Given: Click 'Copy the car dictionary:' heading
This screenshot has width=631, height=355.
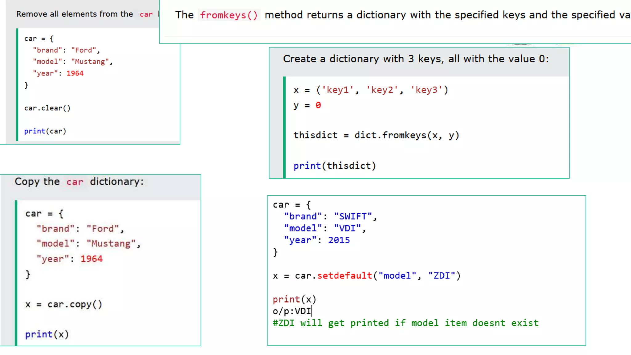Looking at the screenshot, I should [79, 182].
